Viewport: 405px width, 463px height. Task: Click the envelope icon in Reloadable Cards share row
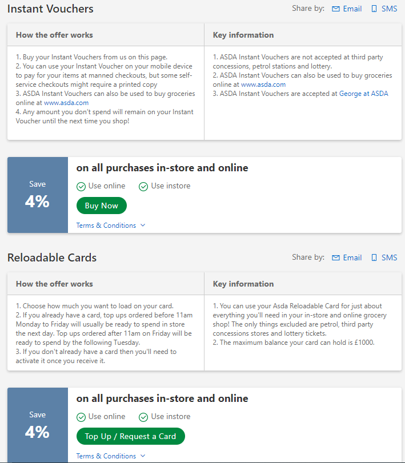point(336,258)
